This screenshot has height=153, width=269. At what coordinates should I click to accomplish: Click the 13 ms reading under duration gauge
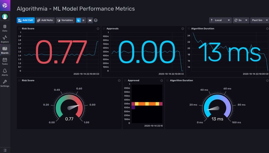(x=217, y=119)
